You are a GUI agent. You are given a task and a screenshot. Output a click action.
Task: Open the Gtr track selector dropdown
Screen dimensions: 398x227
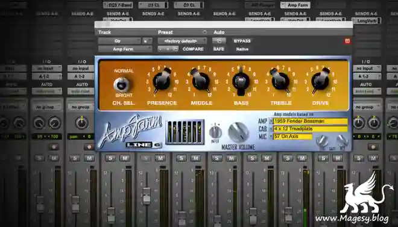pos(119,41)
